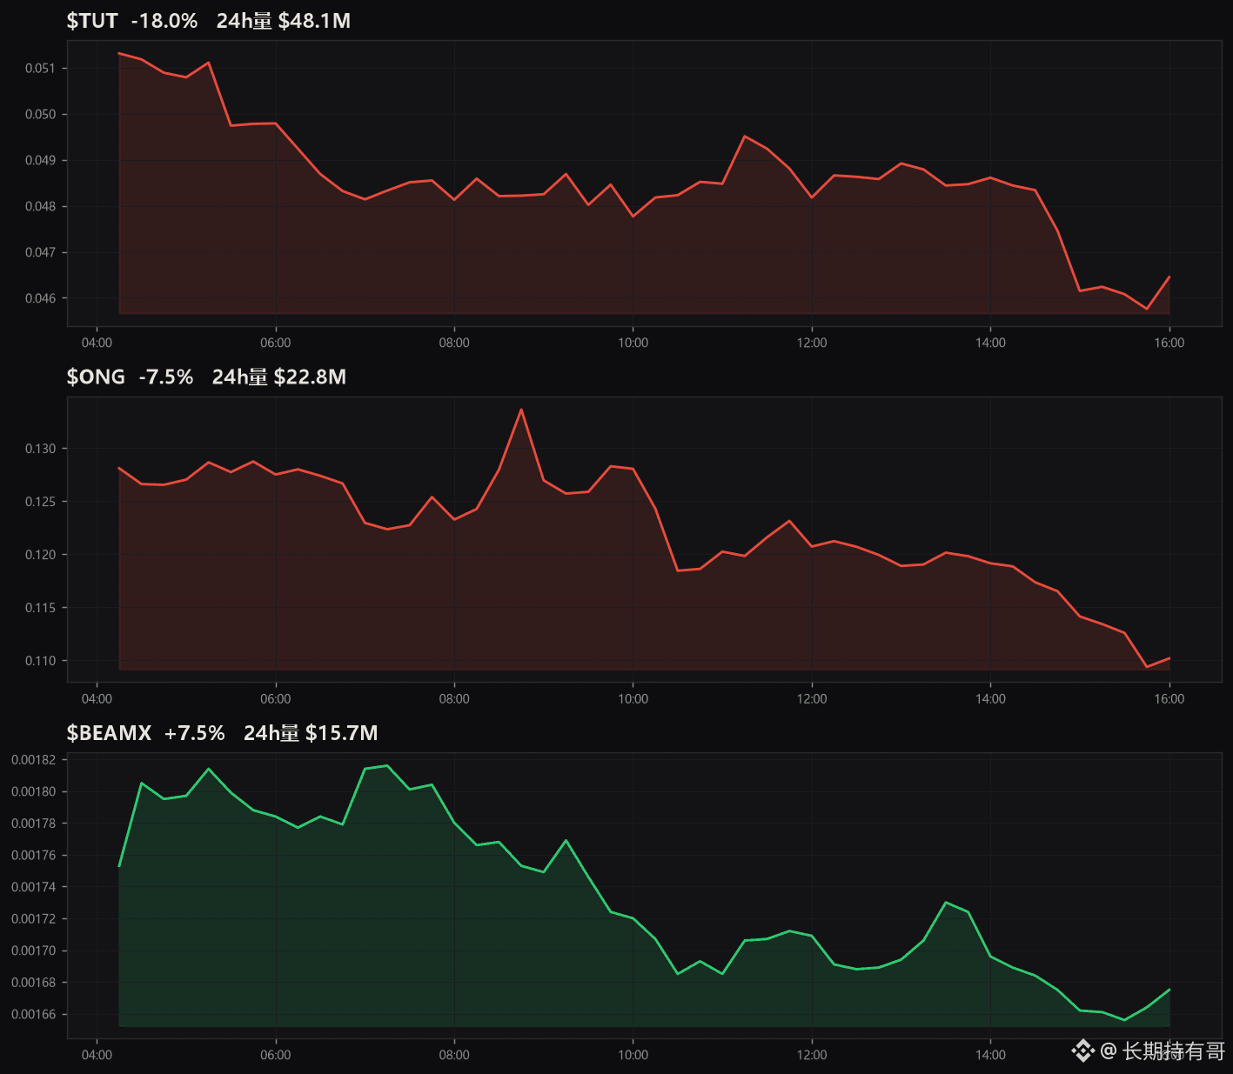Image resolution: width=1233 pixels, height=1074 pixels.
Task: Click the 10:00 time label under BEAMX chart
Action: coord(633,1055)
